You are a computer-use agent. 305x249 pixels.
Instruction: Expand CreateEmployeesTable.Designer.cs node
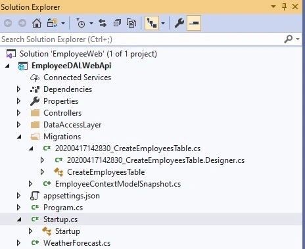43,160
